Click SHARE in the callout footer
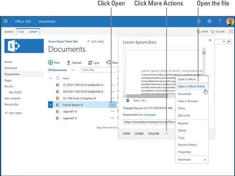Image resolution: width=235 pixels, height=176 pixels. click(139, 134)
